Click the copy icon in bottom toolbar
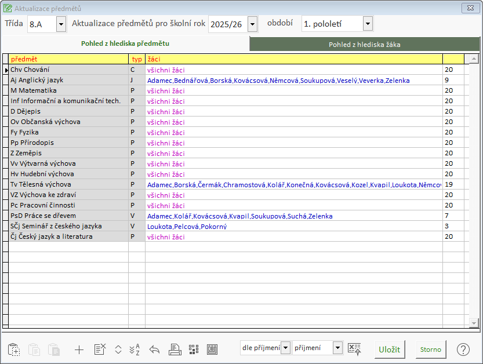Screen dimensions: 483x364 (x=14, y=350)
